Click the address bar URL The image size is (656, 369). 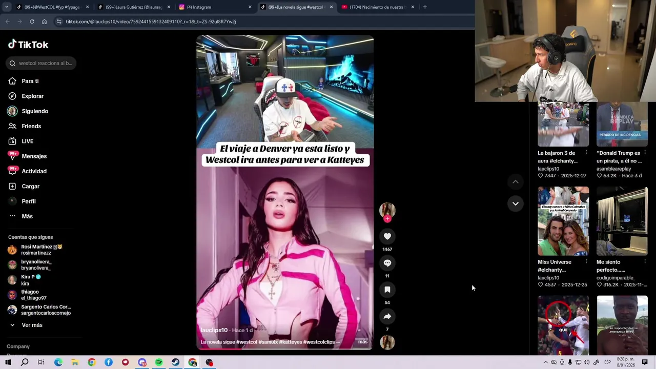tap(151, 22)
